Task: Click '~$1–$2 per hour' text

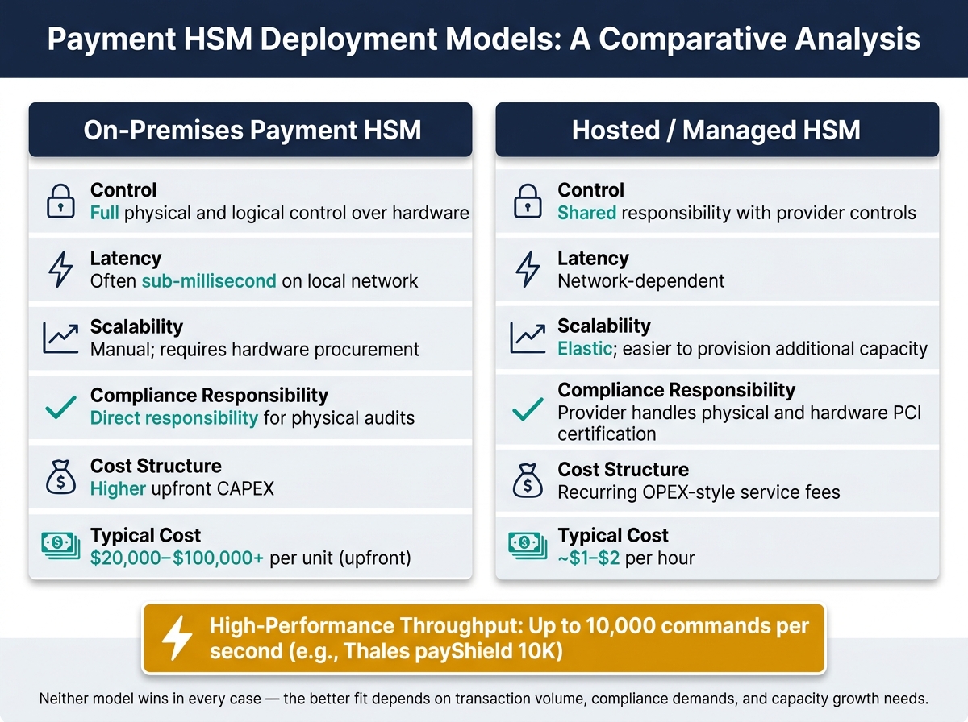Action: (626, 558)
